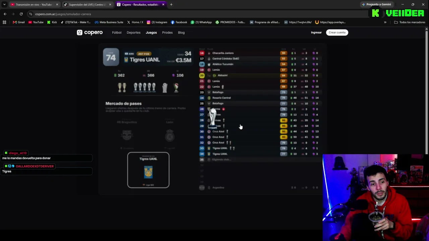The image size is (429, 241).
Task: Select the Atlético Tucumán career row
Action: coord(260,64)
